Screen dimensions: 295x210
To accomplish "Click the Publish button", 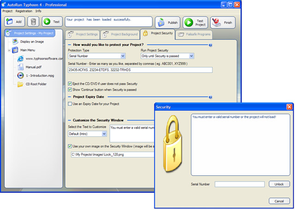I will 168,23.
